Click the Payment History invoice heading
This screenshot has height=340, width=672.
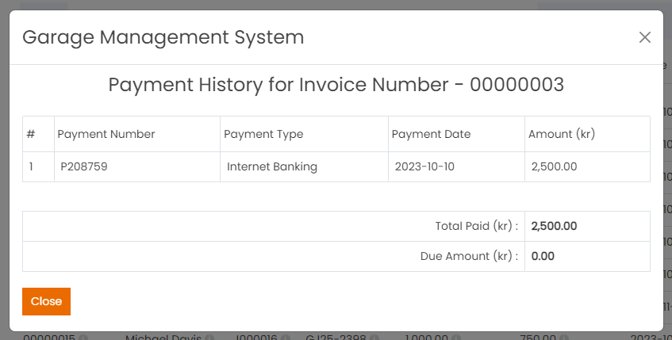336,84
